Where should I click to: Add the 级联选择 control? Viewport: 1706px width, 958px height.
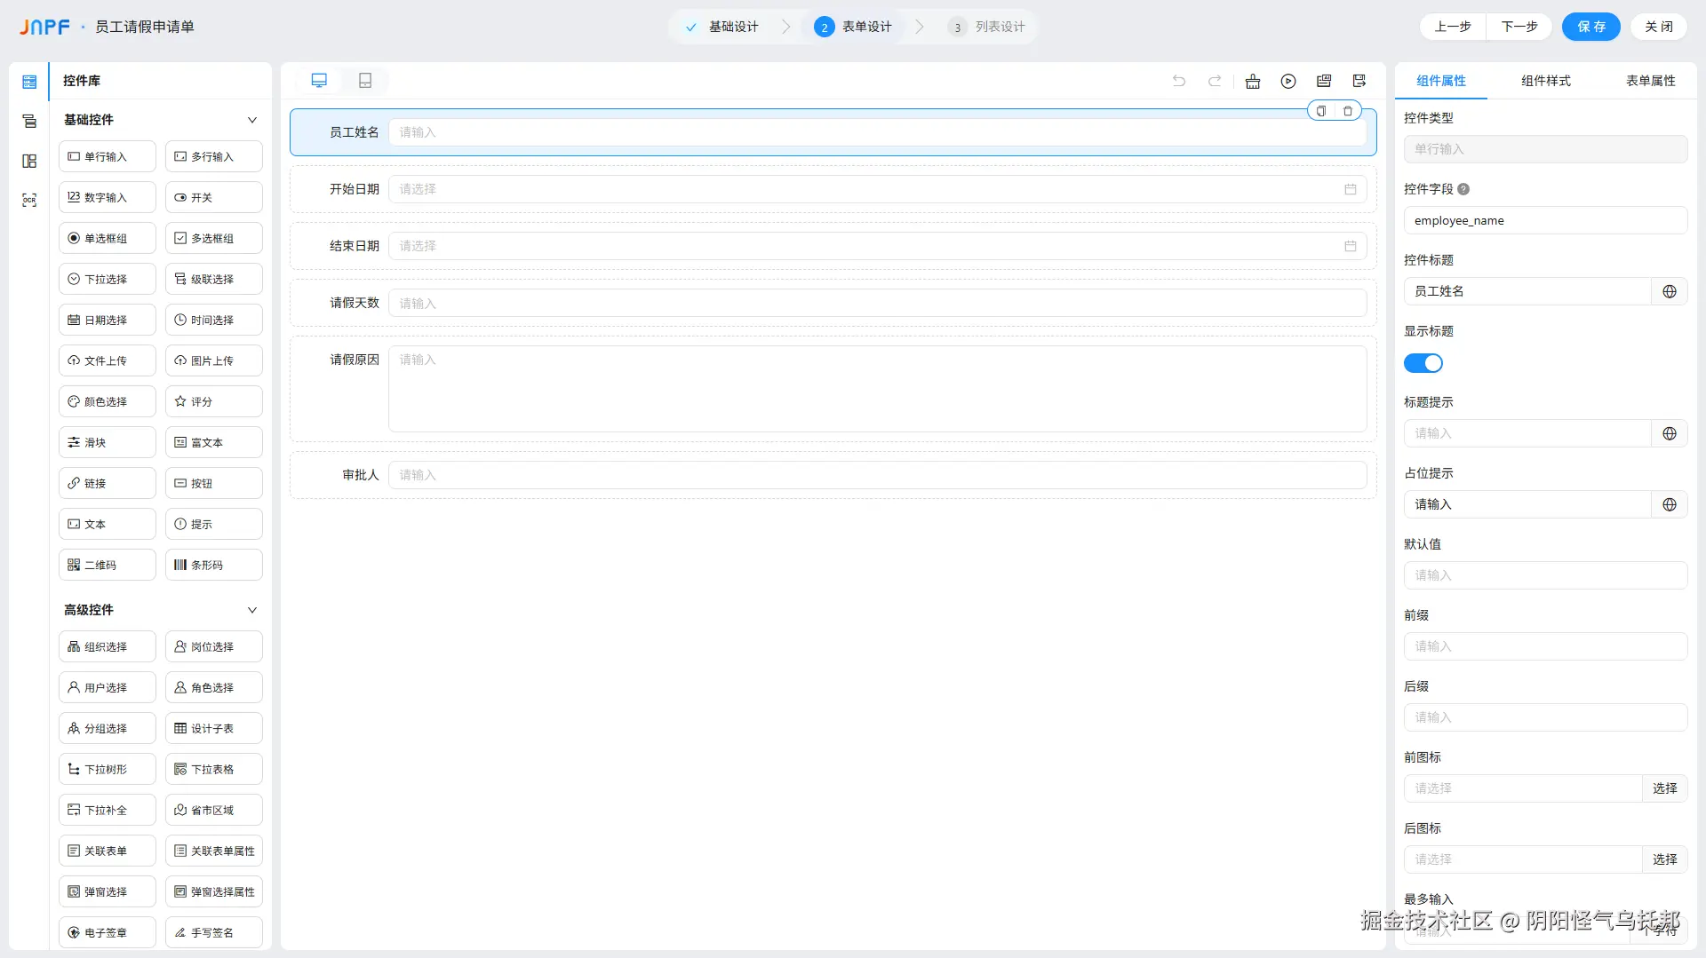point(214,279)
